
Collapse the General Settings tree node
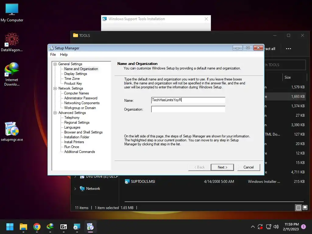coord(55,64)
